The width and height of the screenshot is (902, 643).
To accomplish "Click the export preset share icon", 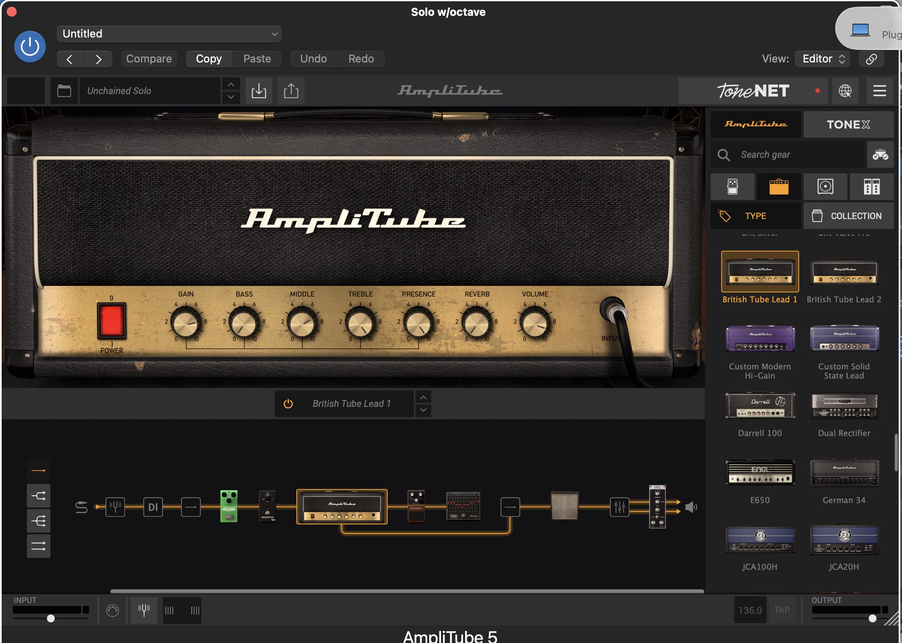I will (291, 91).
